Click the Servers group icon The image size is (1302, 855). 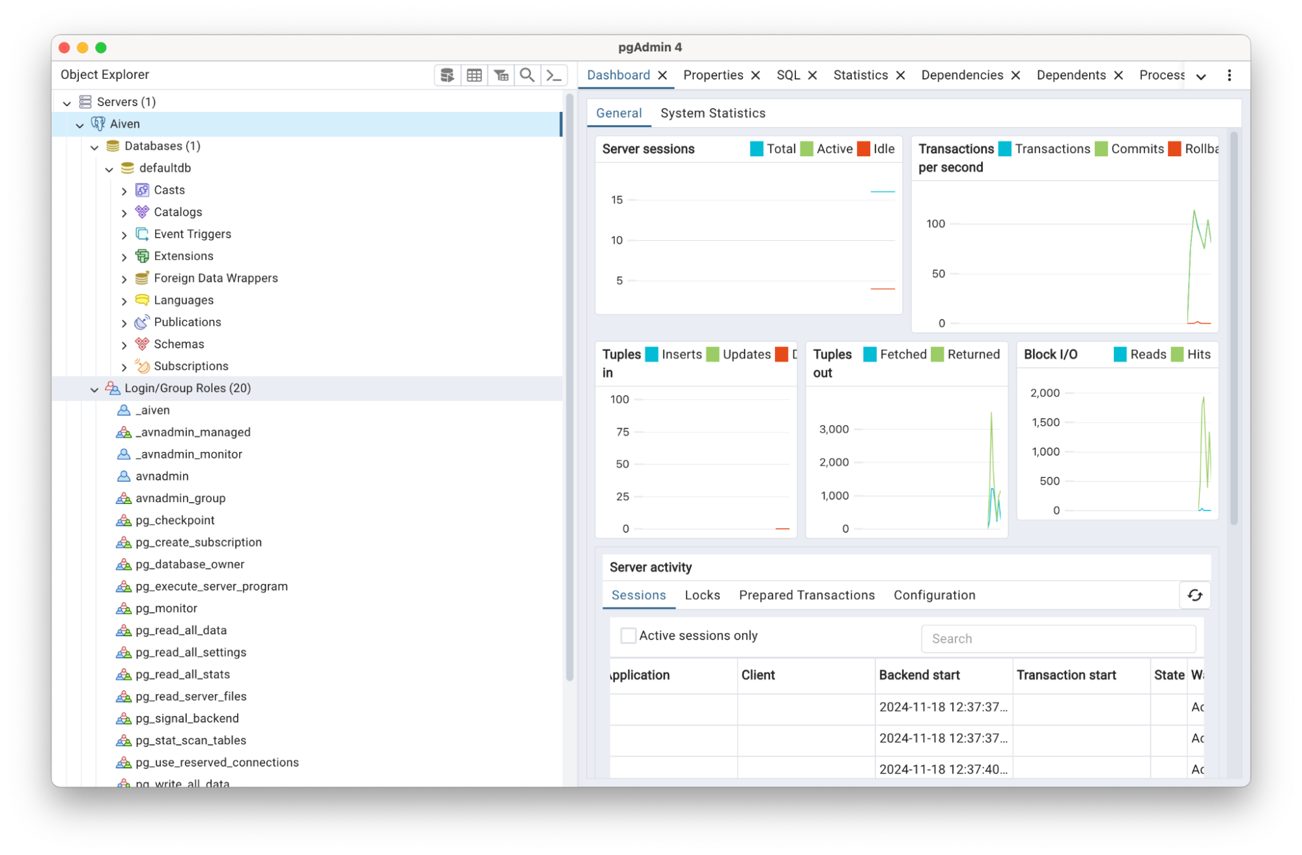coord(85,102)
